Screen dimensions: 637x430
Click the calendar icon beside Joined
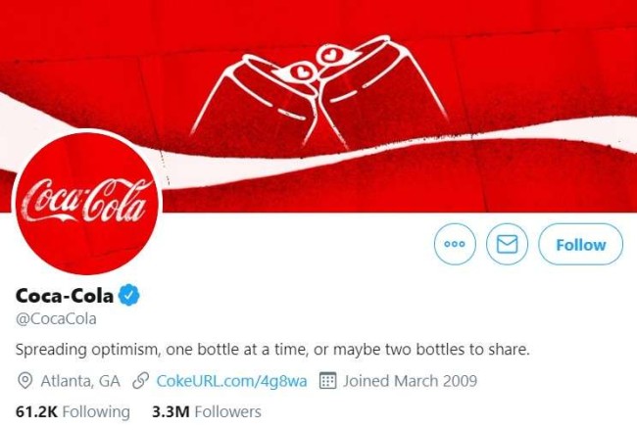pyautogui.click(x=329, y=380)
